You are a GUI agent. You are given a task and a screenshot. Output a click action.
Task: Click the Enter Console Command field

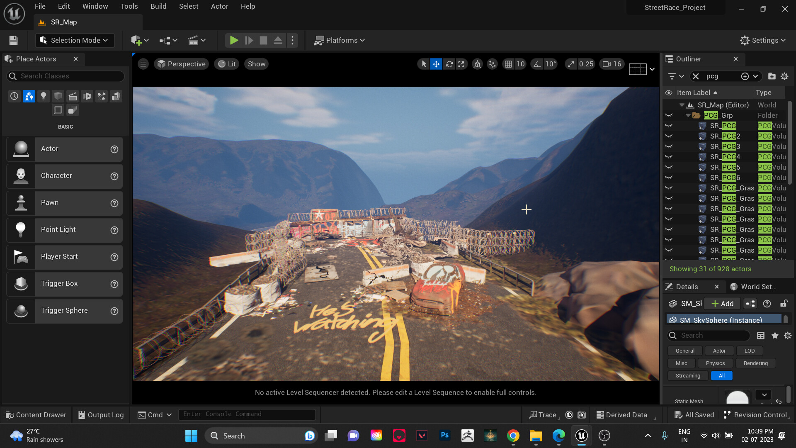[247, 414]
